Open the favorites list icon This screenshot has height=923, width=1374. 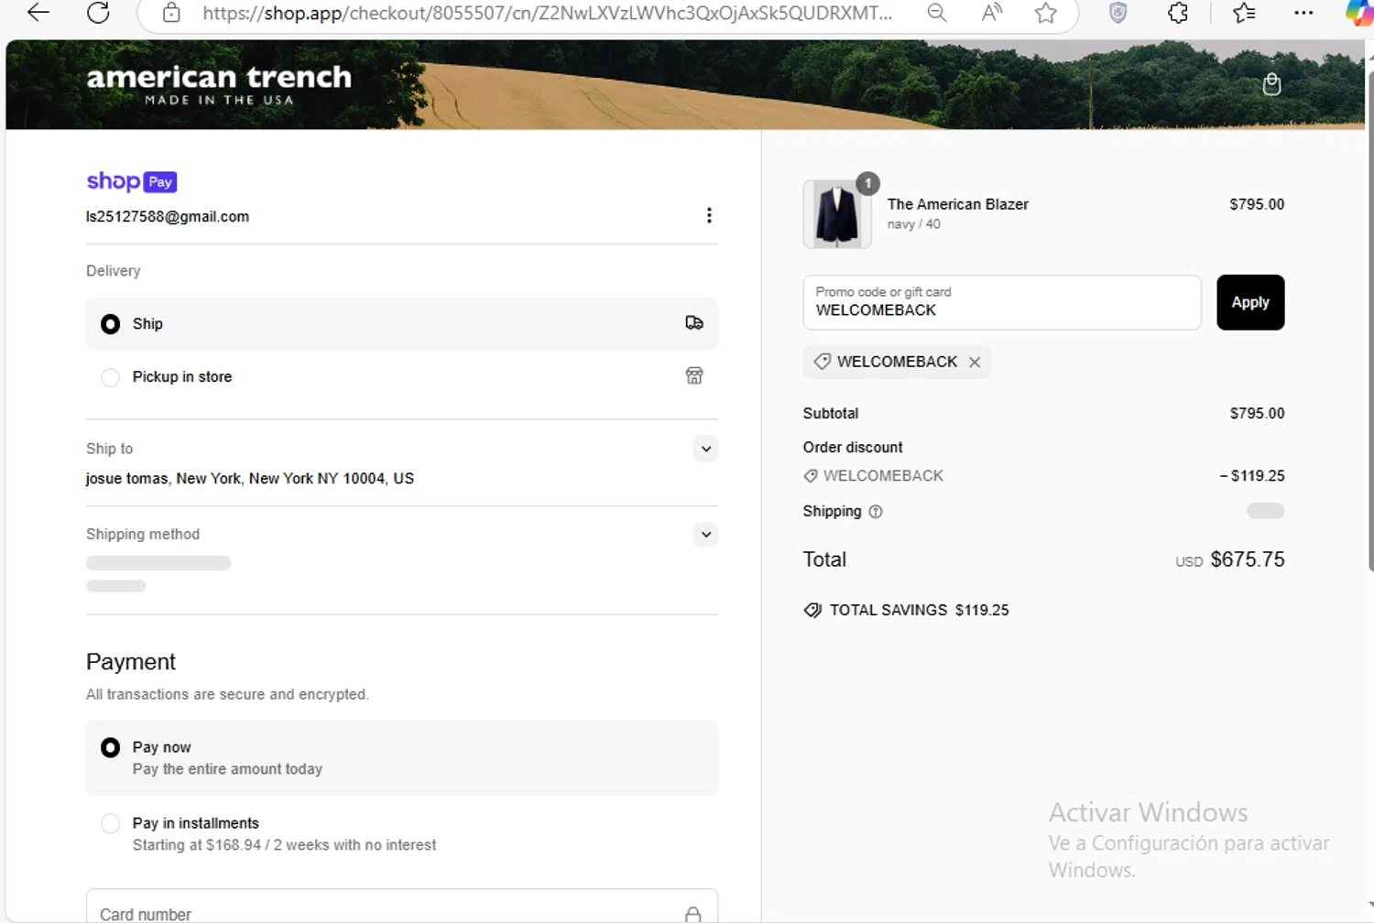point(1244,13)
